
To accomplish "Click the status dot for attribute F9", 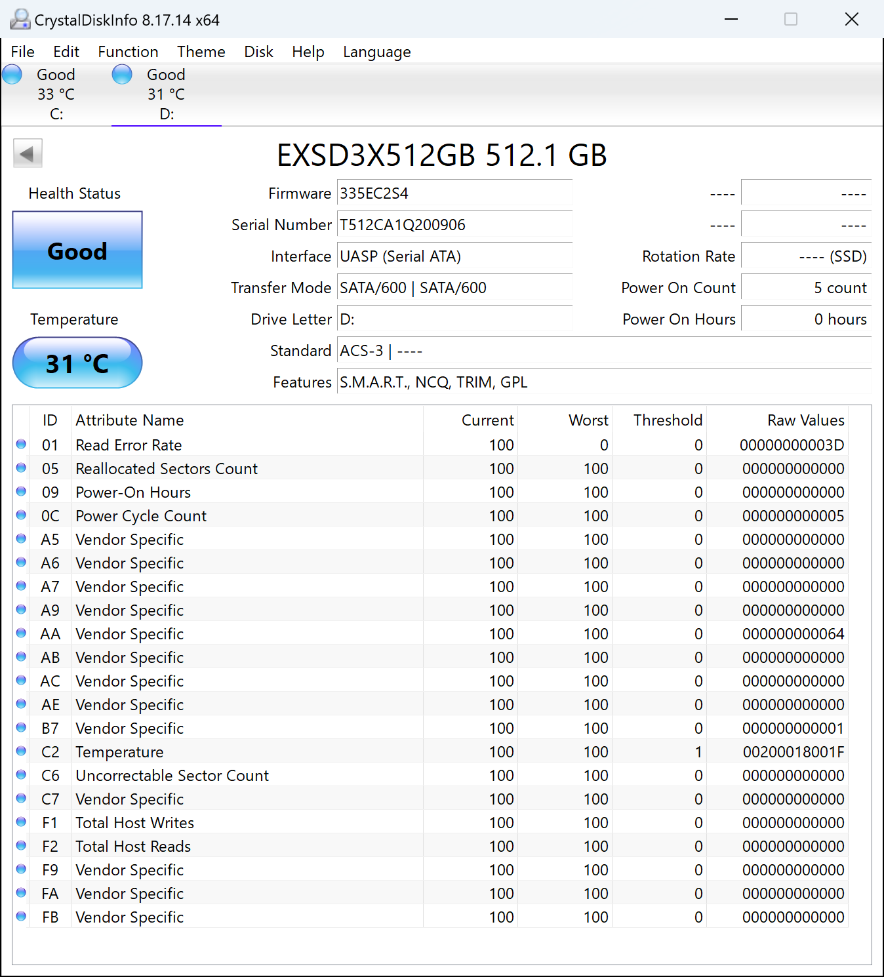I will (x=21, y=869).
